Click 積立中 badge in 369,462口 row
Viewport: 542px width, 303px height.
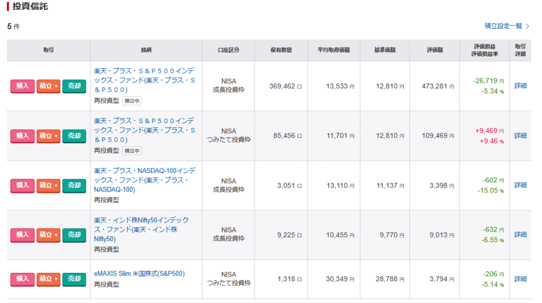[132, 101]
